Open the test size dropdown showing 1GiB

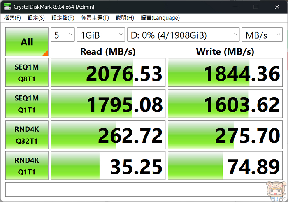(x=101, y=35)
